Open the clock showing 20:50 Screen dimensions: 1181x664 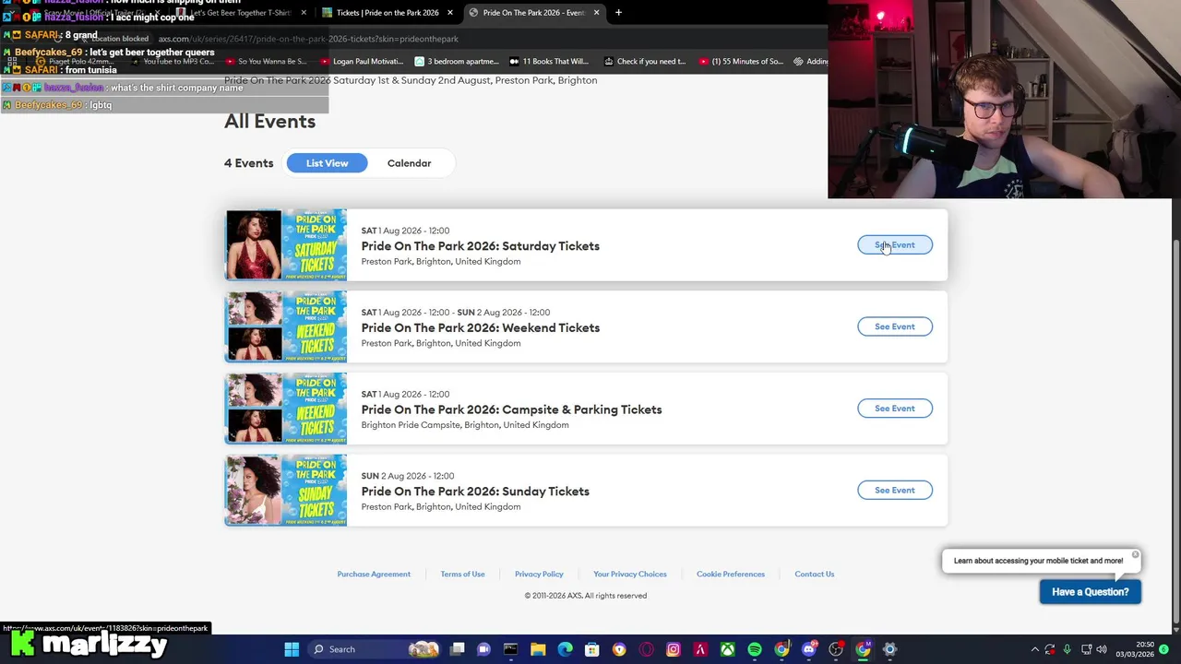(x=1137, y=649)
